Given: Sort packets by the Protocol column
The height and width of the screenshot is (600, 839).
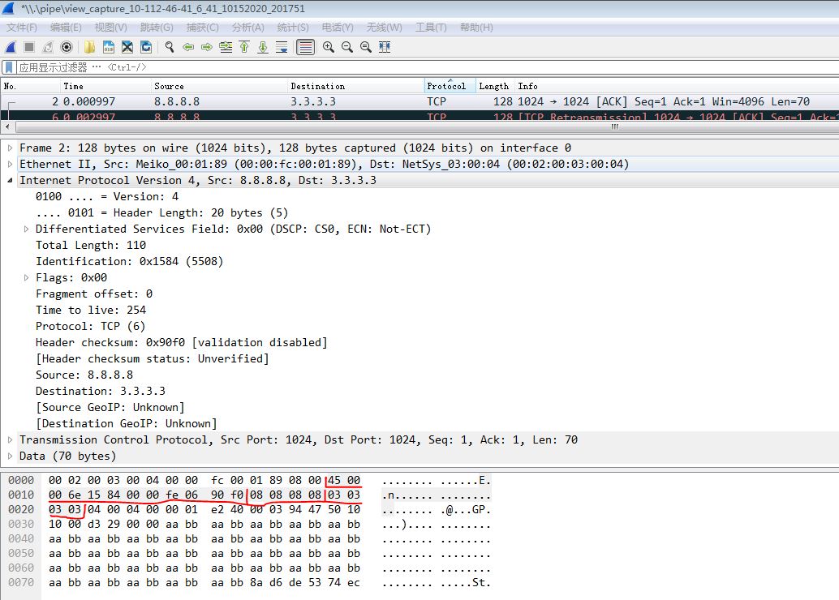Looking at the screenshot, I should [449, 86].
